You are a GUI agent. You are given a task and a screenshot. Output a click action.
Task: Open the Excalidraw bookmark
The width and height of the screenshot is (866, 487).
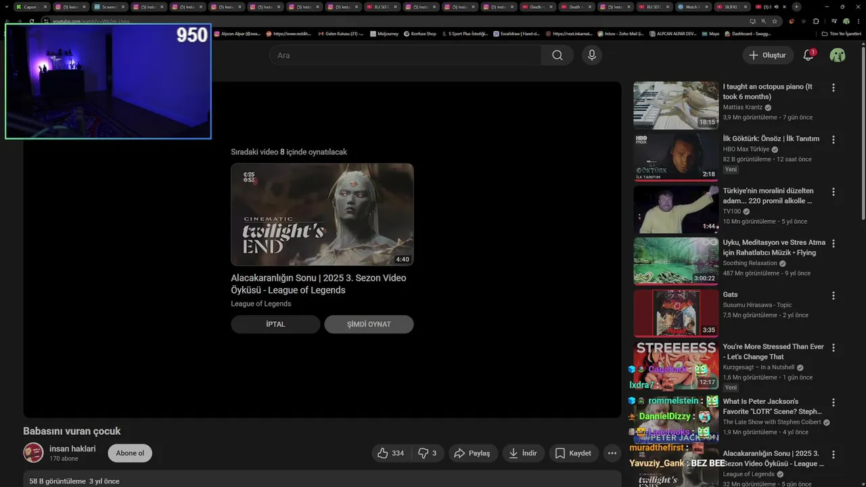516,33
